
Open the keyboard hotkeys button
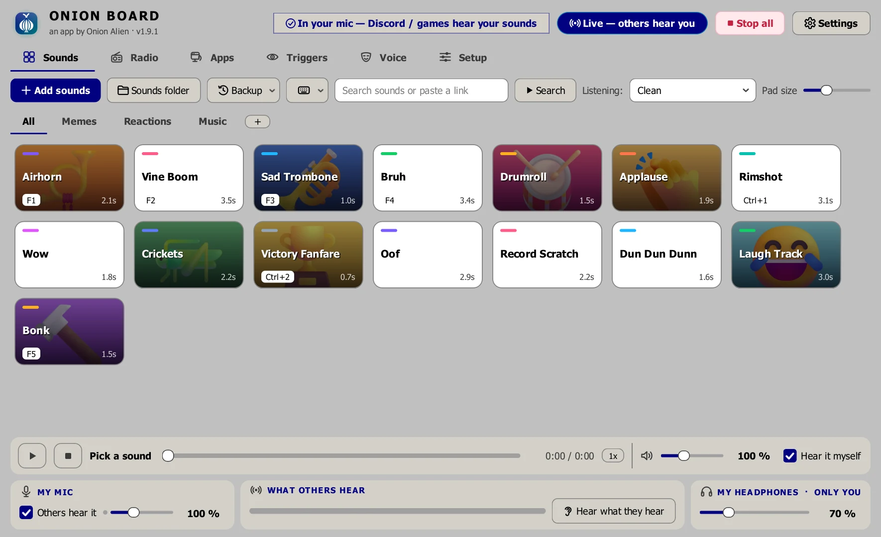pyautogui.click(x=307, y=90)
